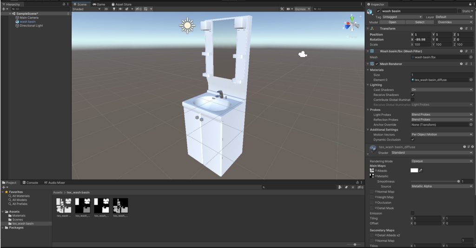Open Hierarchy create plus button
Viewport: 476px width, 248px height.
click(x=5, y=9)
